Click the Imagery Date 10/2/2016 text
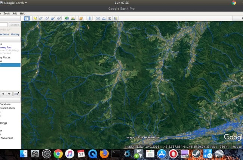Screen dimensions: 243x160 coord(142,147)
